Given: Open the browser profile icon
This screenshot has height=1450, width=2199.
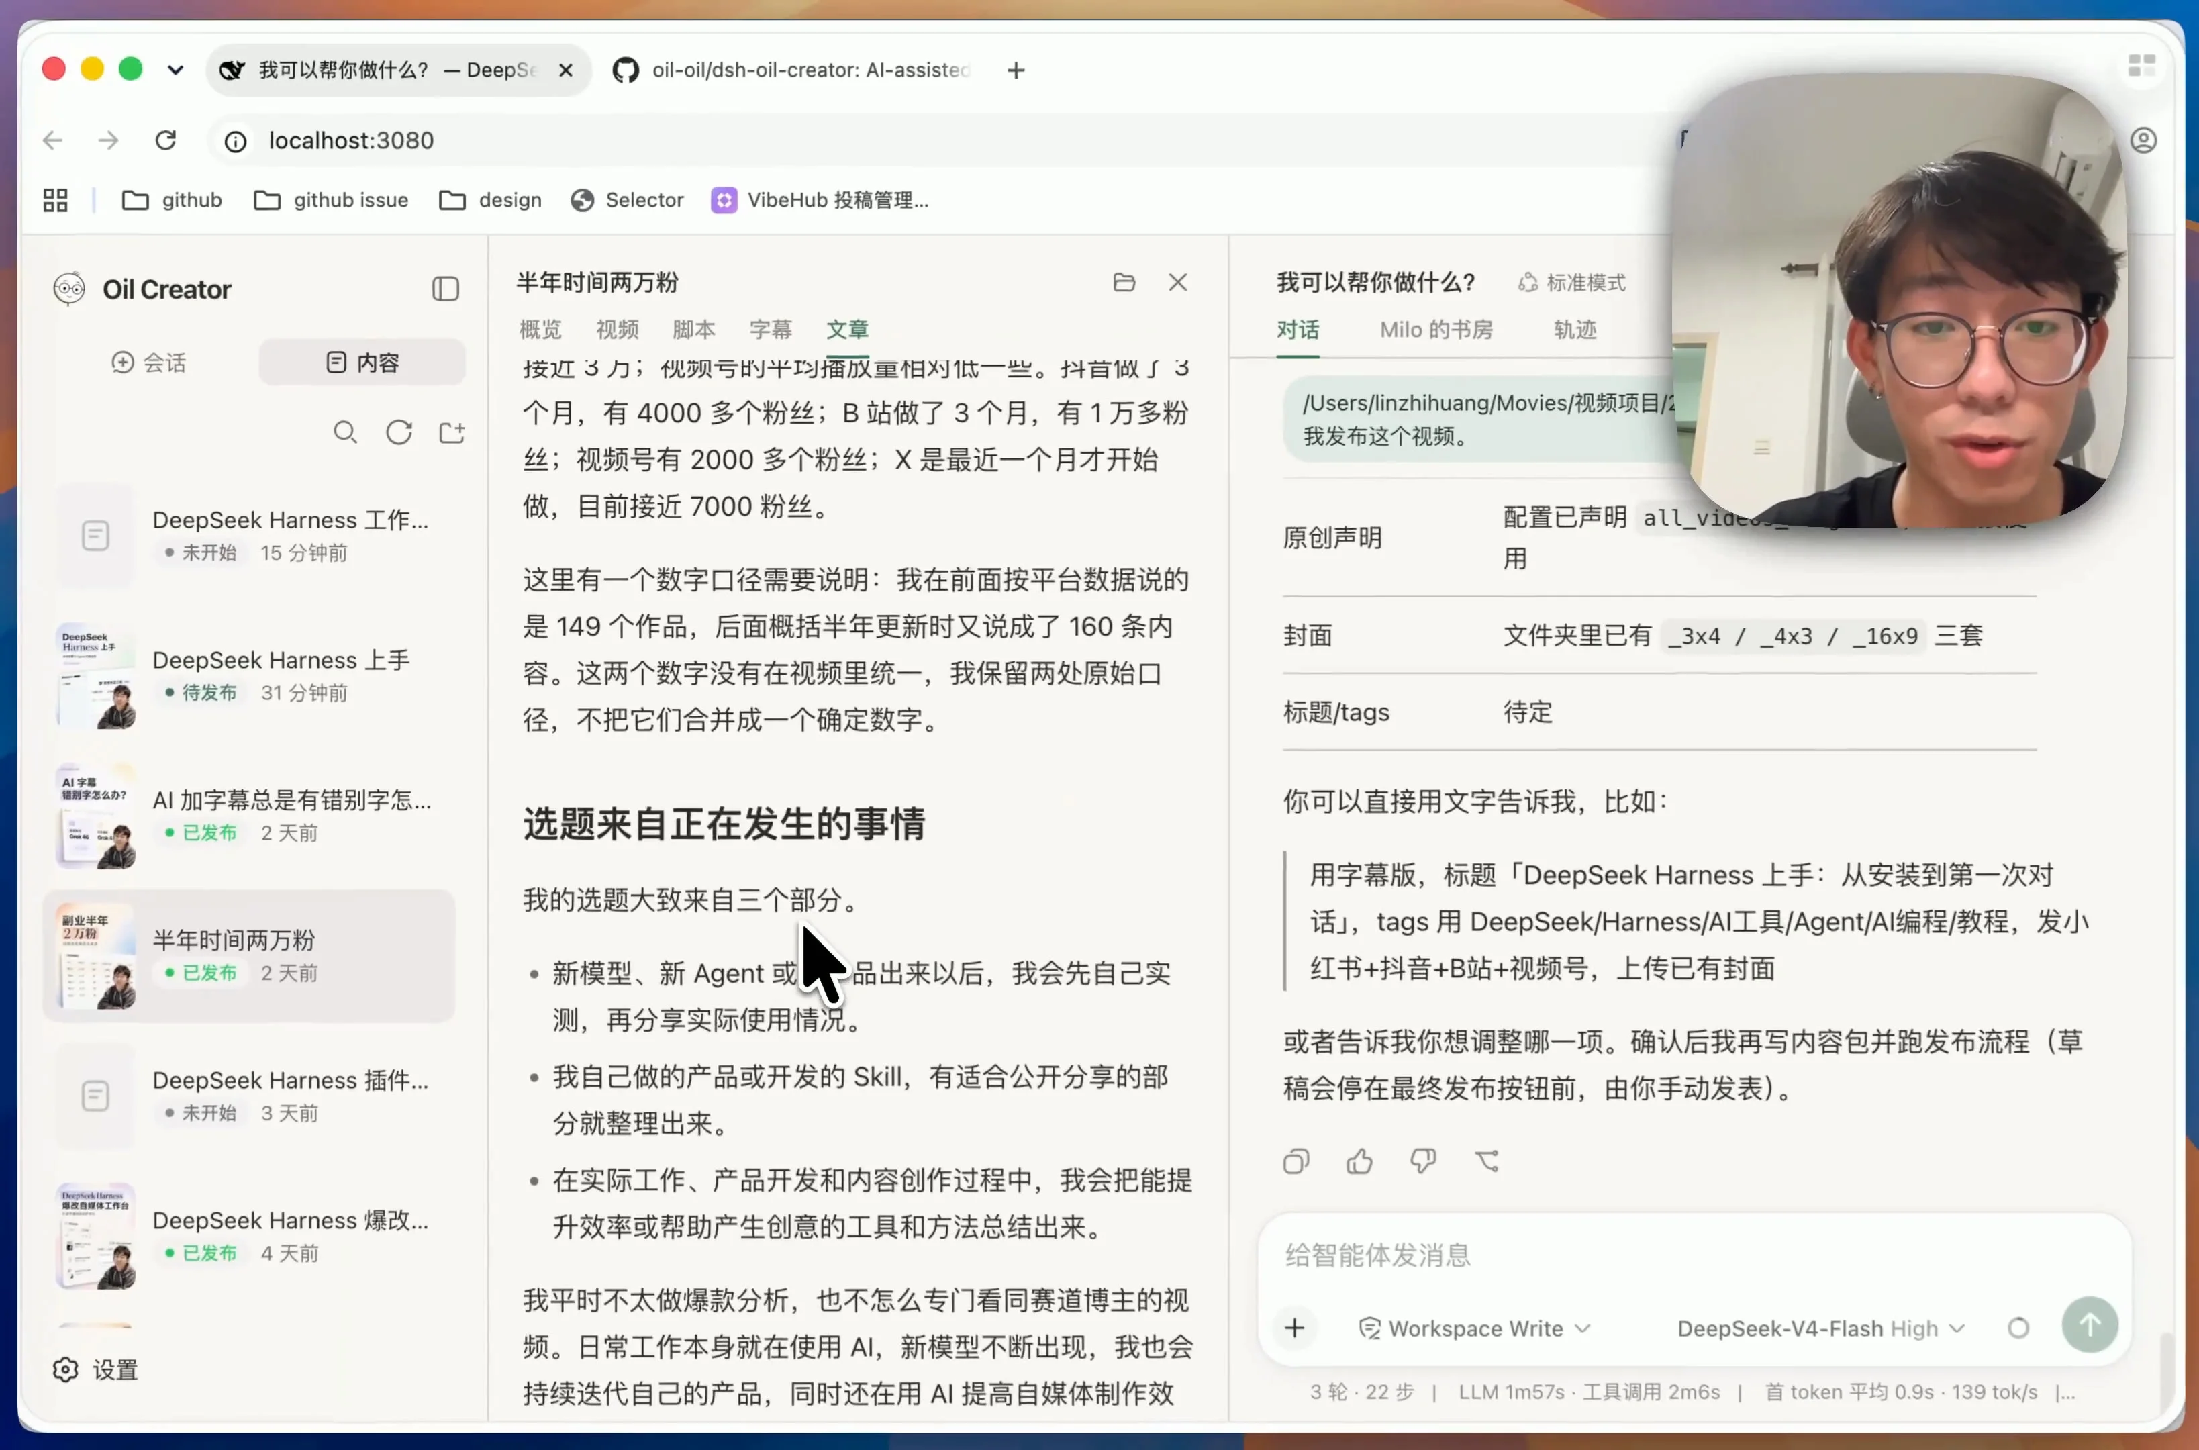Looking at the screenshot, I should click(x=2143, y=140).
